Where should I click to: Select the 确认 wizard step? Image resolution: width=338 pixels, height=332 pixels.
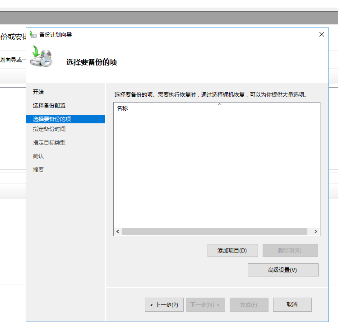point(38,156)
